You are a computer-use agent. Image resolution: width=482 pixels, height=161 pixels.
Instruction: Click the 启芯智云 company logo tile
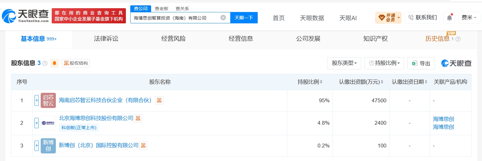coord(48,100)
